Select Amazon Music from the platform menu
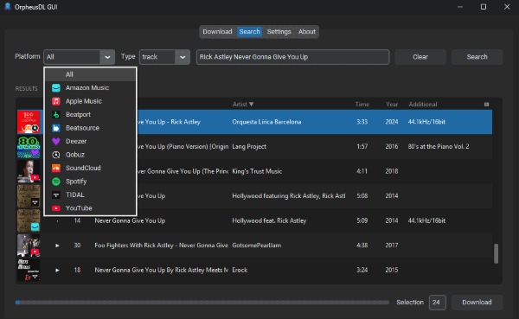Viewport: 519px width, 319px height. [90, 87]
